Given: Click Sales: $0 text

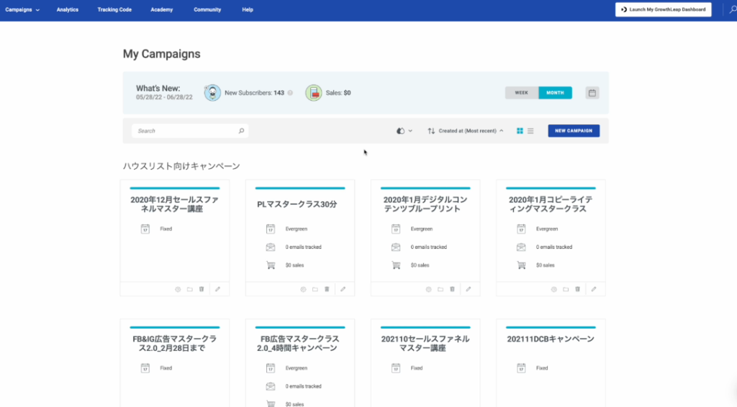Looking at the screenshot, I should point(338,93).
